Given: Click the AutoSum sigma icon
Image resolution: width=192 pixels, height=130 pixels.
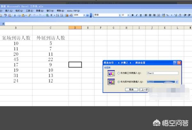Looking at the screenshot, I should tap(52, 15).
